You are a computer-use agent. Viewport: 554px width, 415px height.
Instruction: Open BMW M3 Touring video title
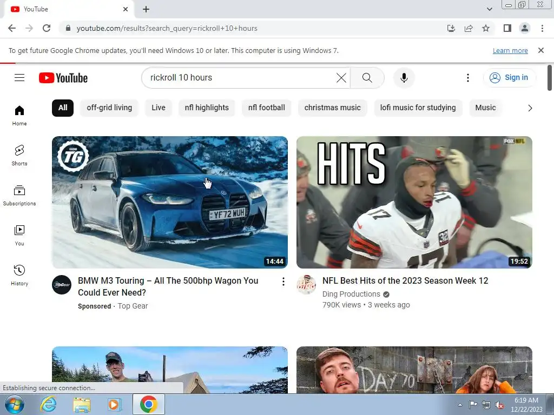168,286
